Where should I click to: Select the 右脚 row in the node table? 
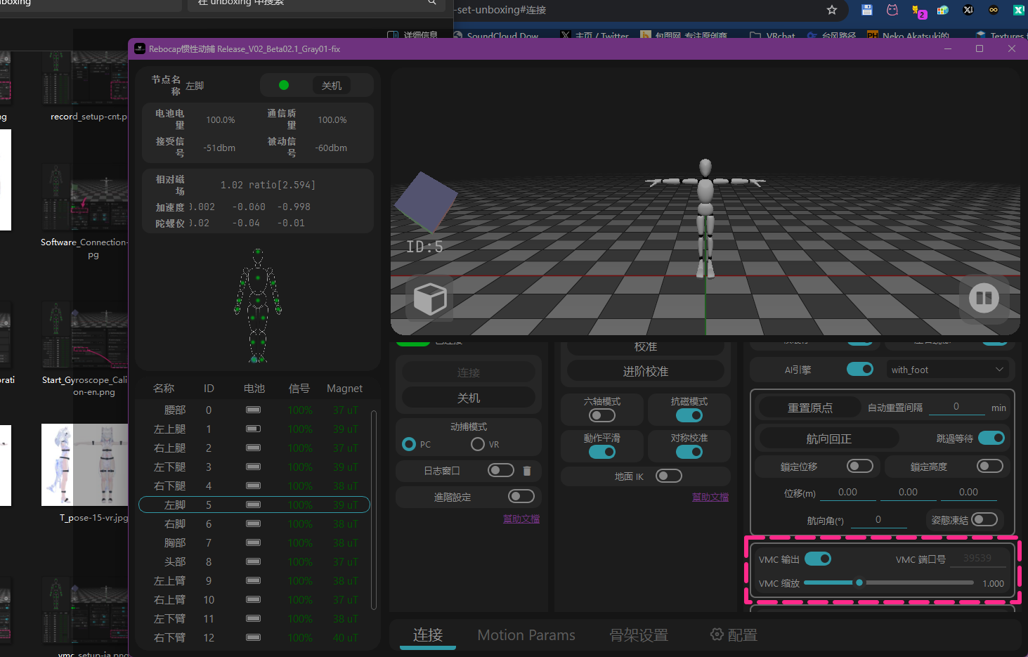254,524
